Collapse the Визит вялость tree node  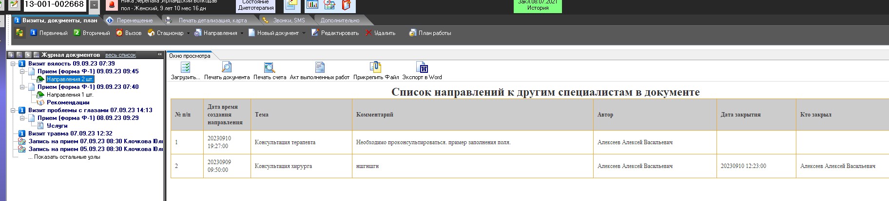(x=13, y=64)
